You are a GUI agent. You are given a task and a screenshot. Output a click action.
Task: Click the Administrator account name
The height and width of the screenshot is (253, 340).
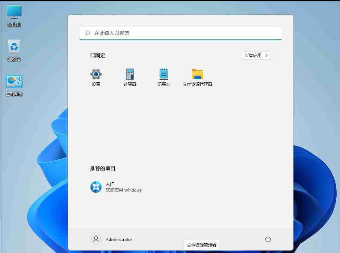click(x=119, y=240)
